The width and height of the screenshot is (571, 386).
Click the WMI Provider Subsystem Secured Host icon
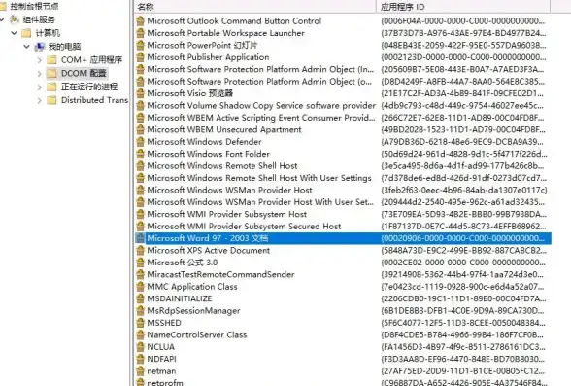tap(140, 226)
